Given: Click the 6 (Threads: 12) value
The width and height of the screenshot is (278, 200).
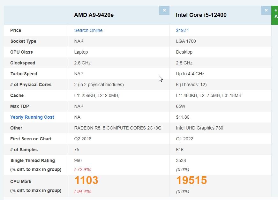Looking at the screenshot, I should tap(191, 85).
